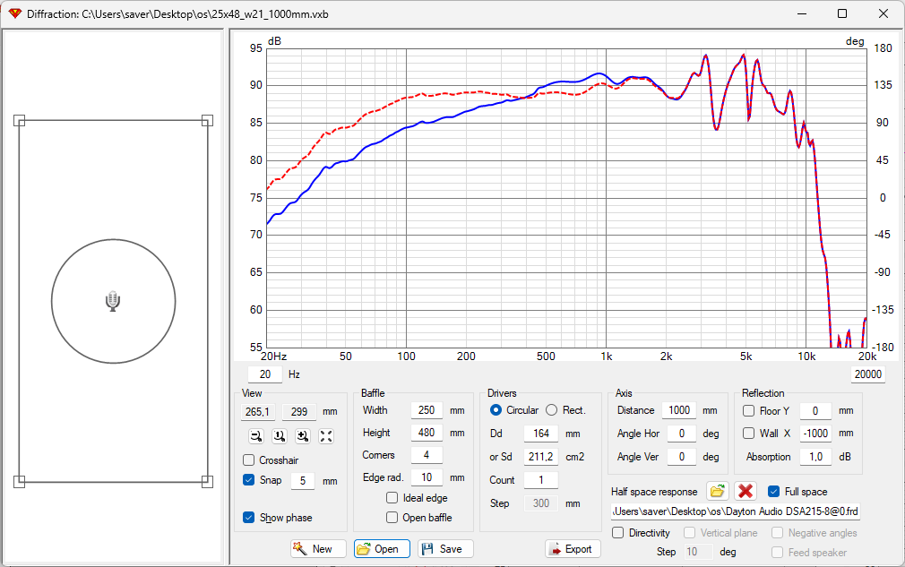This screenshot has width=905, height=567.
Task: Click the Angle Hor field
Action: pos(682,434)
